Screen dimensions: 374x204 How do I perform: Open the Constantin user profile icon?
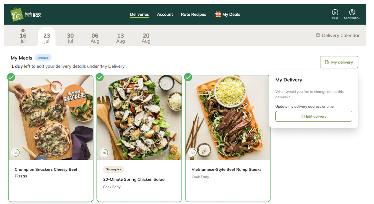point(352,14)
